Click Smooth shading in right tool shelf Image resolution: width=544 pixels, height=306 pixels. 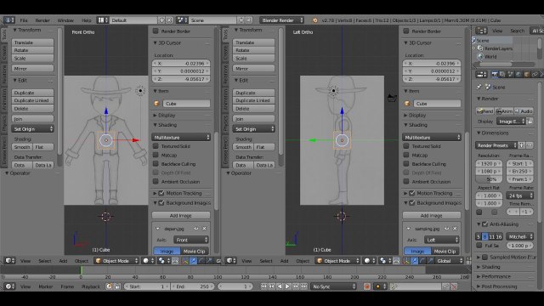(243, 147)
